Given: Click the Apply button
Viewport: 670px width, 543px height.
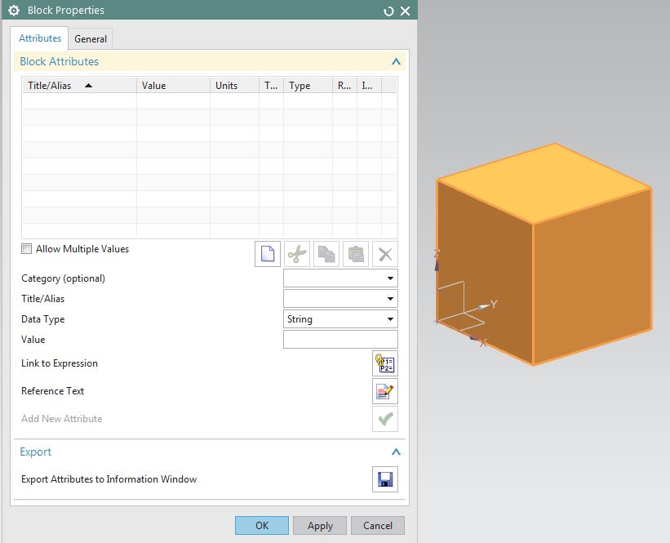Looking at the screenshot, I should click(320, 526).
